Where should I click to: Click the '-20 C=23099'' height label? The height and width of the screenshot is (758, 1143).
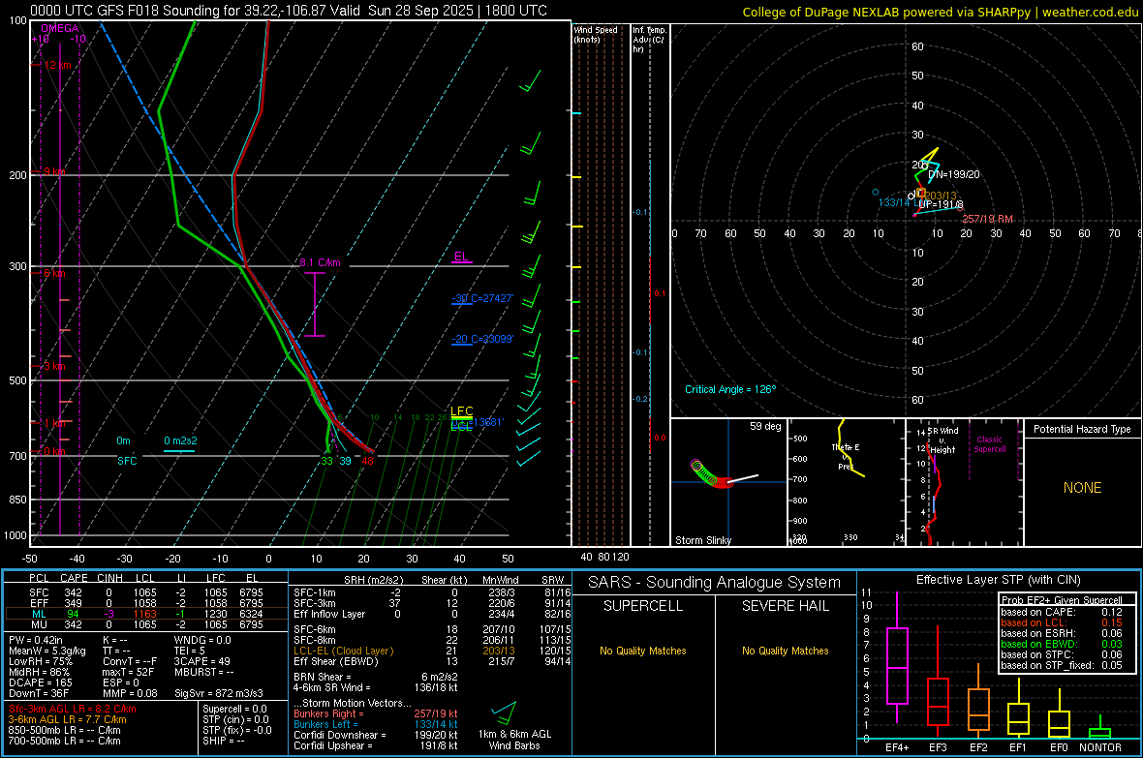coord(482,339)
